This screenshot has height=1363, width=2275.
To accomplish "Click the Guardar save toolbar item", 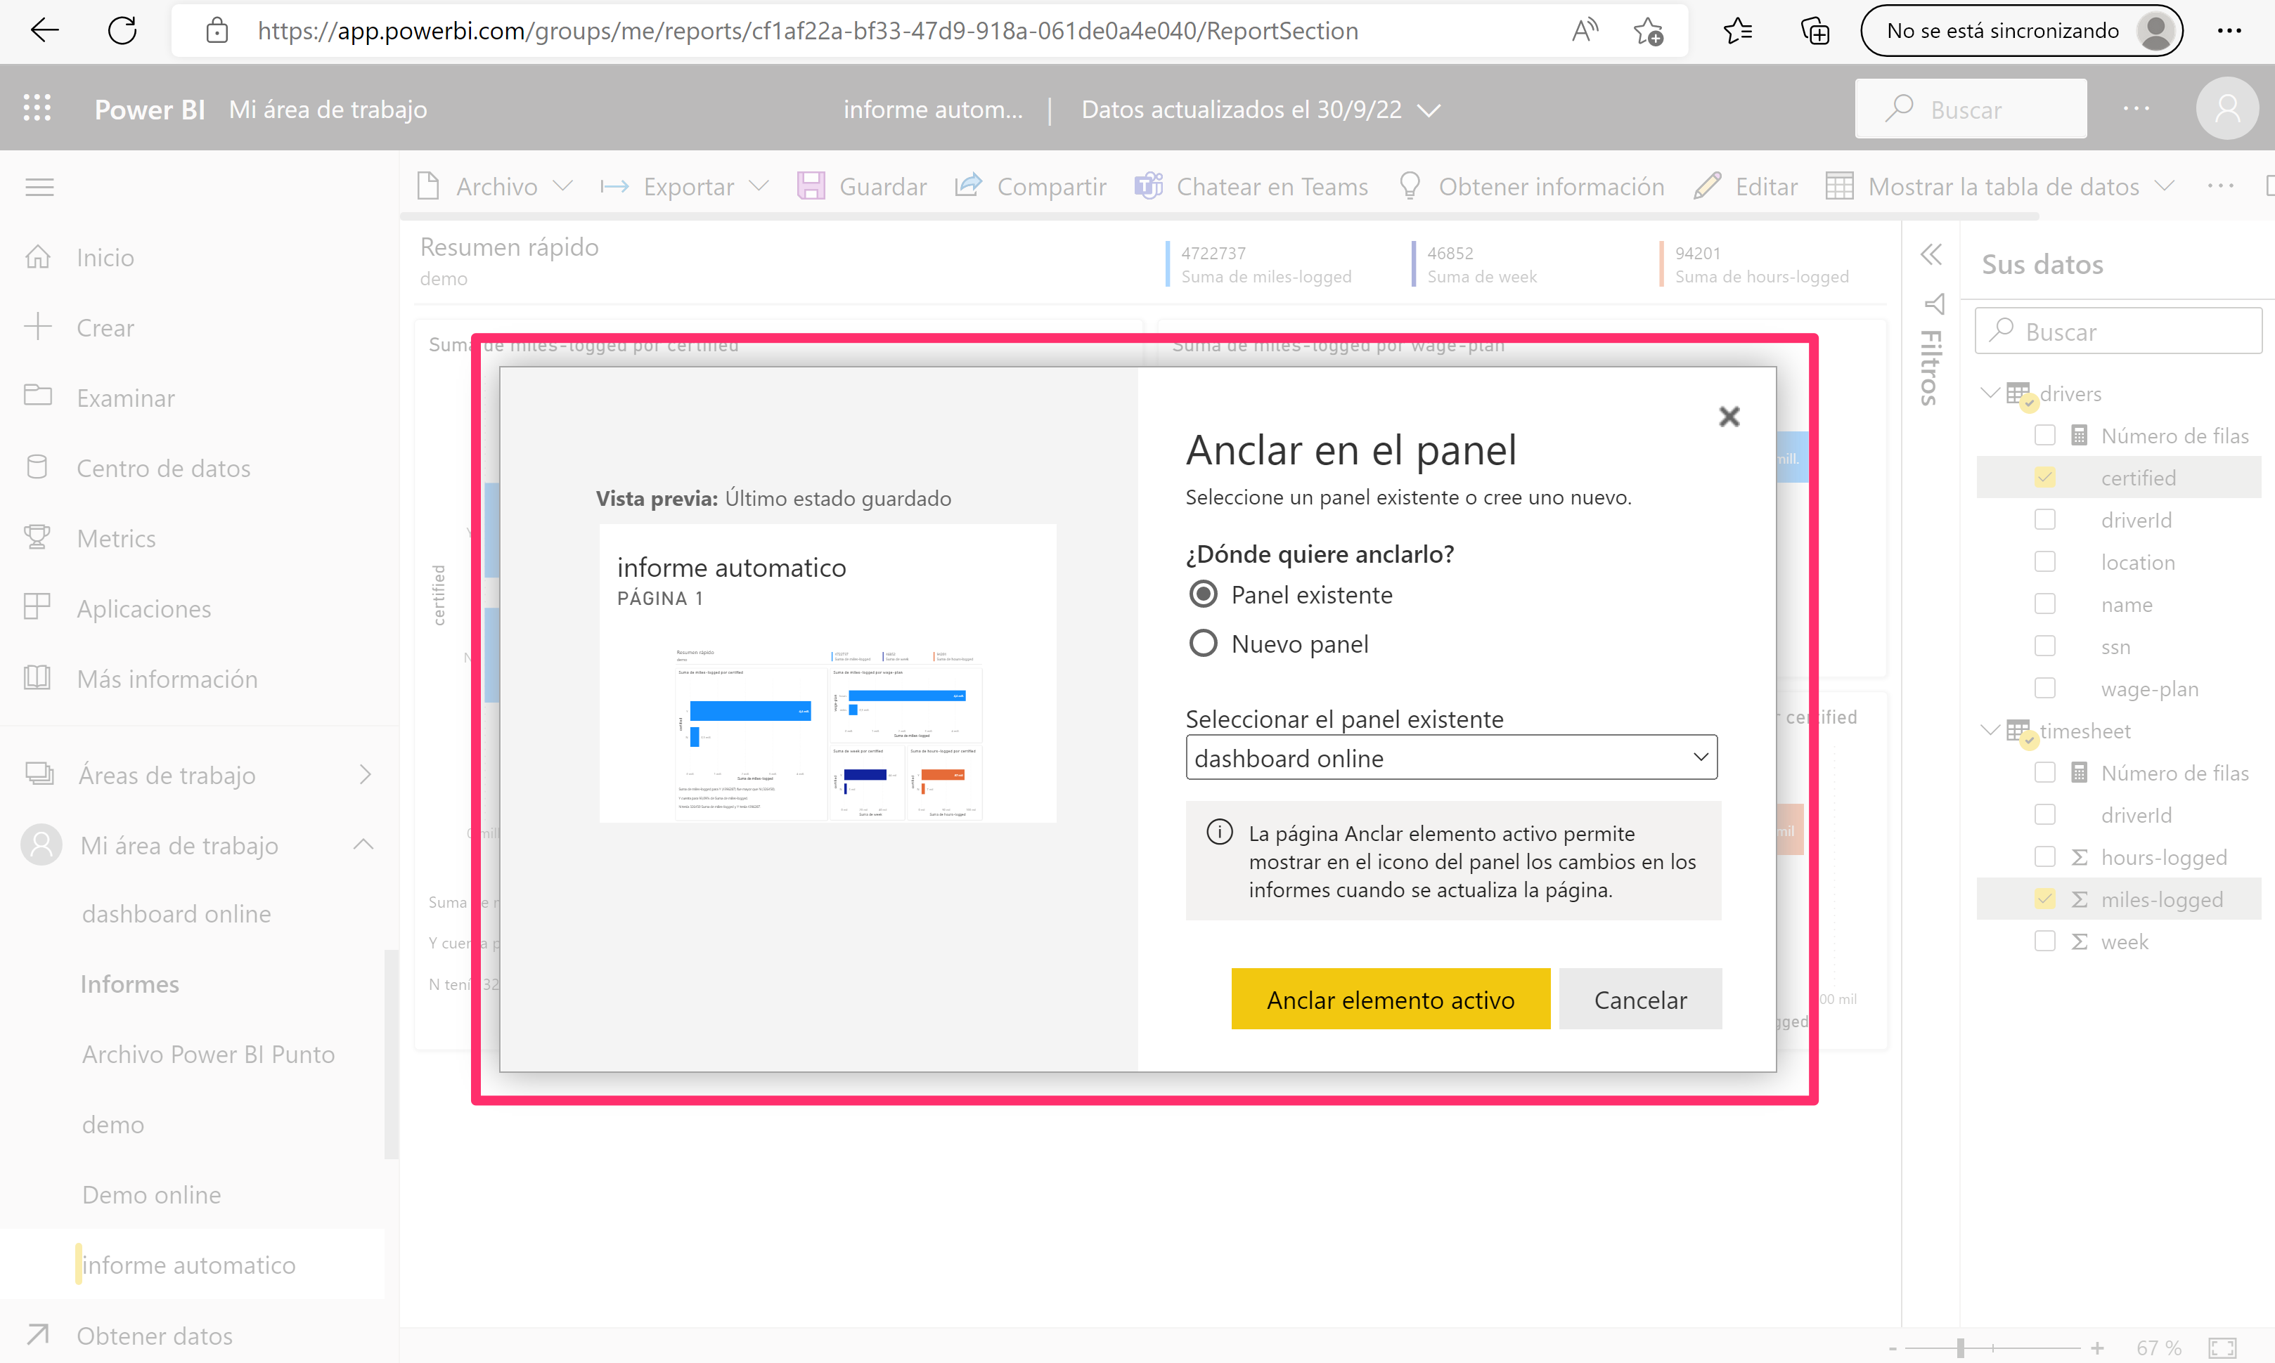I will pyautogui.click(x=863, y=186).
